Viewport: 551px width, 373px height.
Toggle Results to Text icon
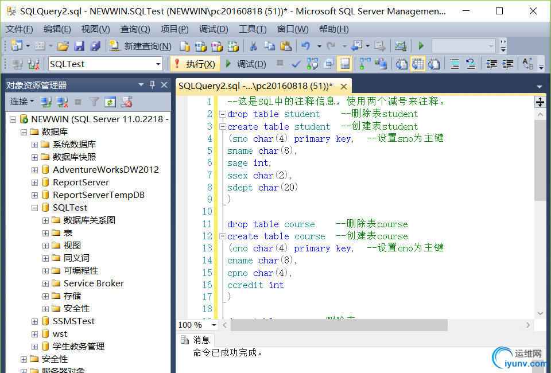point(401,64)
